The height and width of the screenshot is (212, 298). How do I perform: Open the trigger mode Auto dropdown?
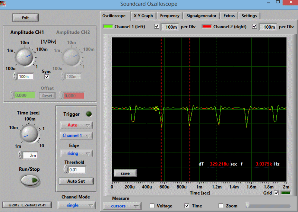[x=76, y=125]
